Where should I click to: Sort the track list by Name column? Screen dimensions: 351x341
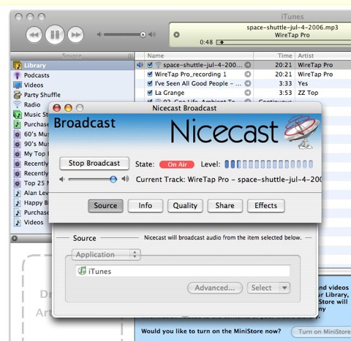coord(199,55)
